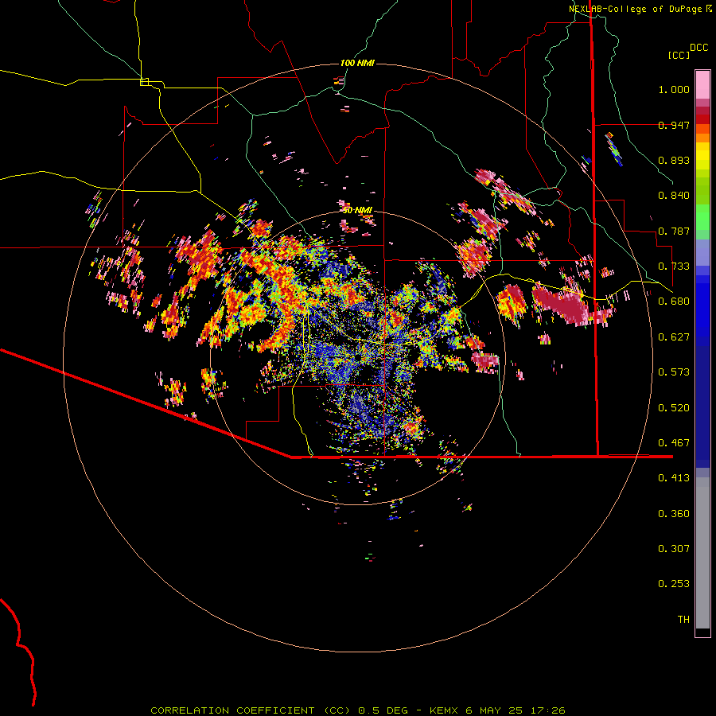Click the 0.467 scale value
The image size is (716, 716).
coord(674,443)
